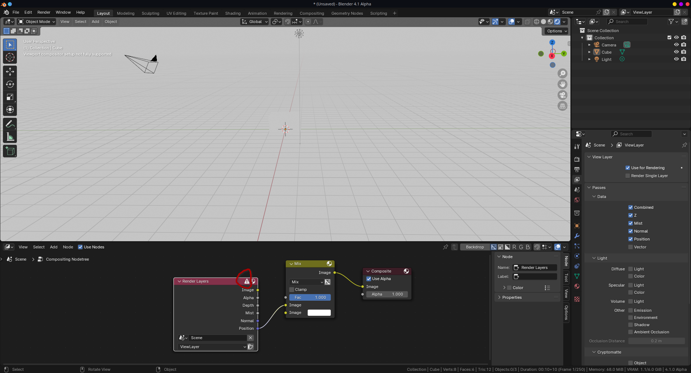Select the Transform tool

coord(10,109)
